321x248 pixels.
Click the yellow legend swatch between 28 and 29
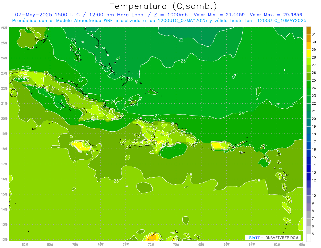309,54
